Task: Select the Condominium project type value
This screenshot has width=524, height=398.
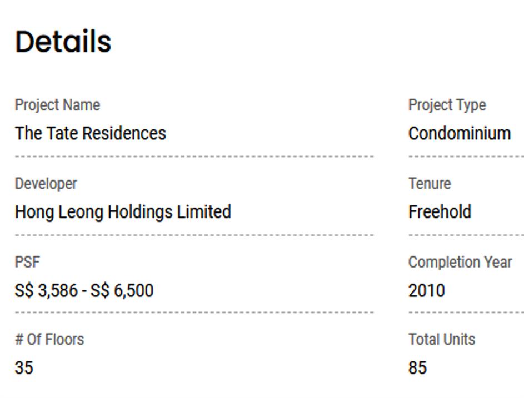Action: (x=459, y=133)
